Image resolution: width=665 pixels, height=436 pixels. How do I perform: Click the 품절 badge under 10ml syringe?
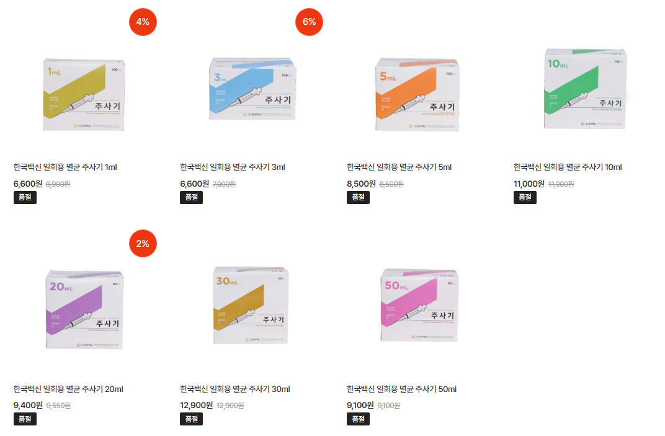click(x=525, y=197)
